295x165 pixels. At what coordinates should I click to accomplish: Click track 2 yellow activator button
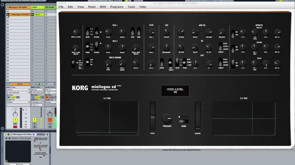(x=34, y=120)
